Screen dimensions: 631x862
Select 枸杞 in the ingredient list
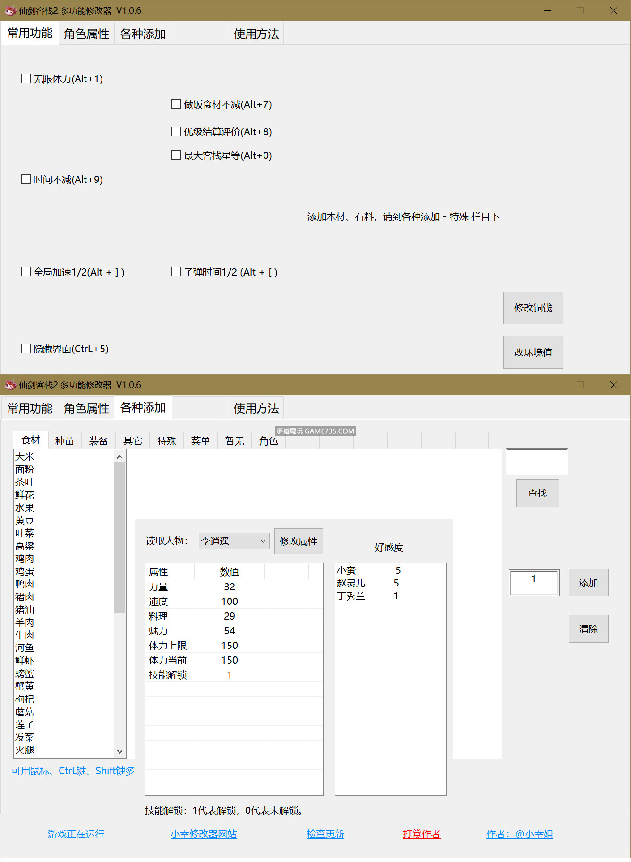[x=25, y=699]
